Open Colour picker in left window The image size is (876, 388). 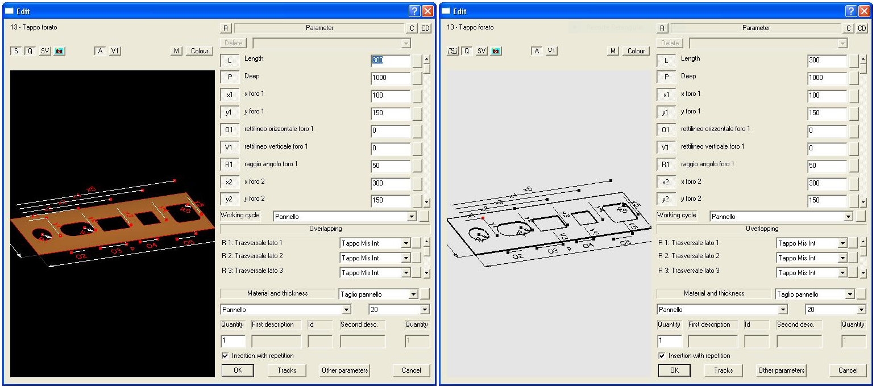pyautogui.click(x=200, y=51)
